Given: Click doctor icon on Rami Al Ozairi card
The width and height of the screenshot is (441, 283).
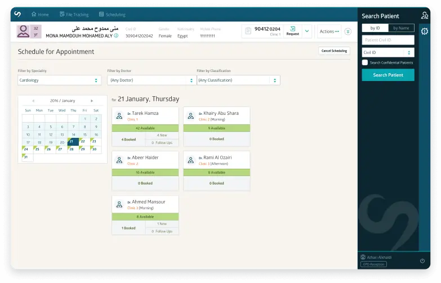Looking at the screenshot, I should [191, 160].
